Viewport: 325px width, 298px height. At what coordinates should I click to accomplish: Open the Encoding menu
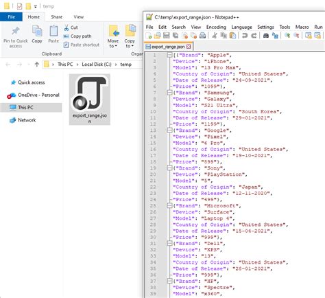(216, 27)
